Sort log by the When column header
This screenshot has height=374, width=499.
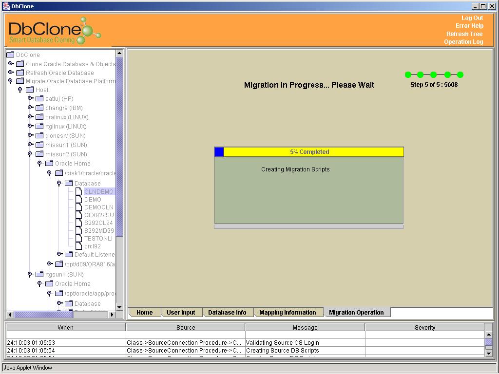(66, 327)
